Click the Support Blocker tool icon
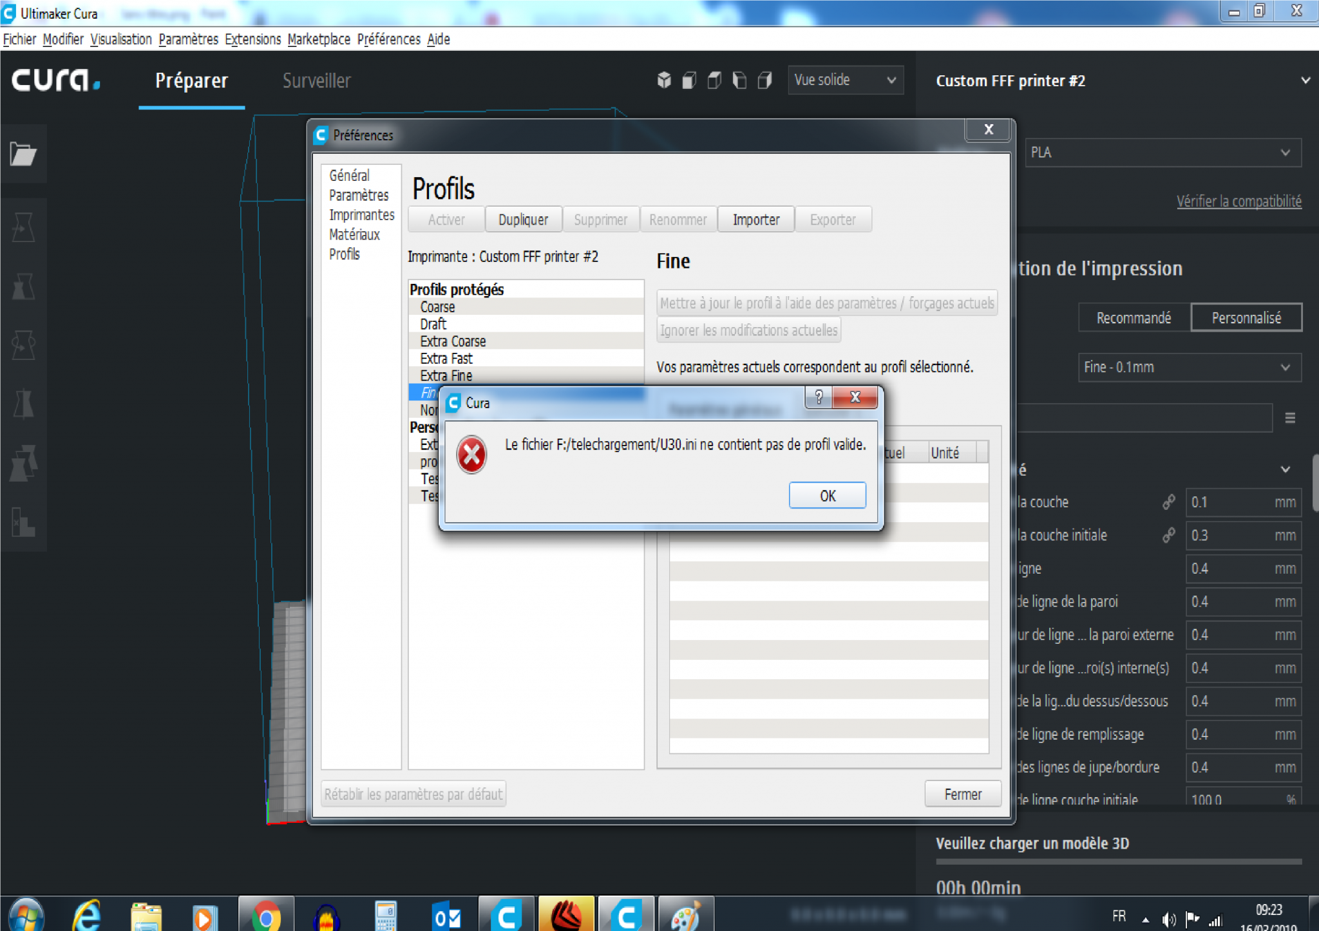 click(x=23, y=522)
